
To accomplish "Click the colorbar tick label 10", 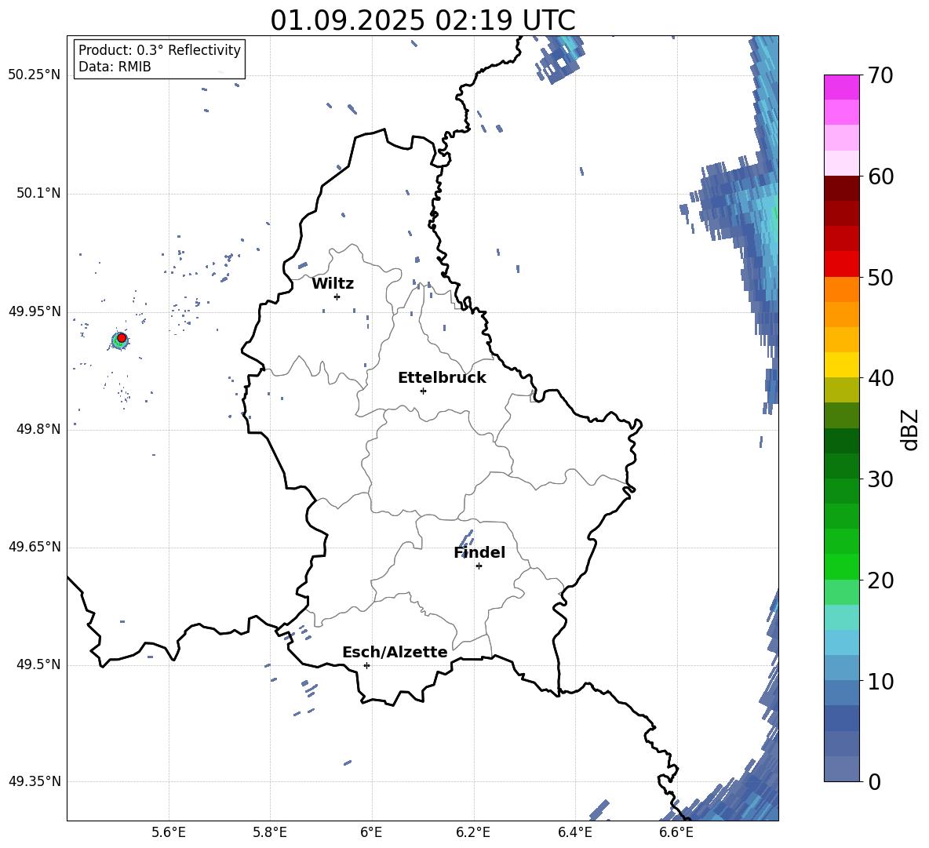I will [x=880, y=681].
